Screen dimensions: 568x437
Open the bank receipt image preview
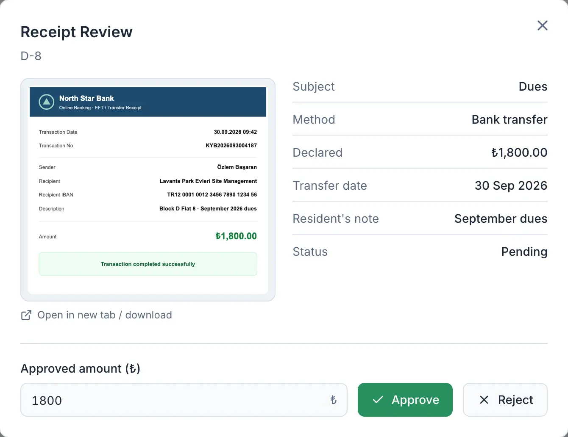[148, 190]
